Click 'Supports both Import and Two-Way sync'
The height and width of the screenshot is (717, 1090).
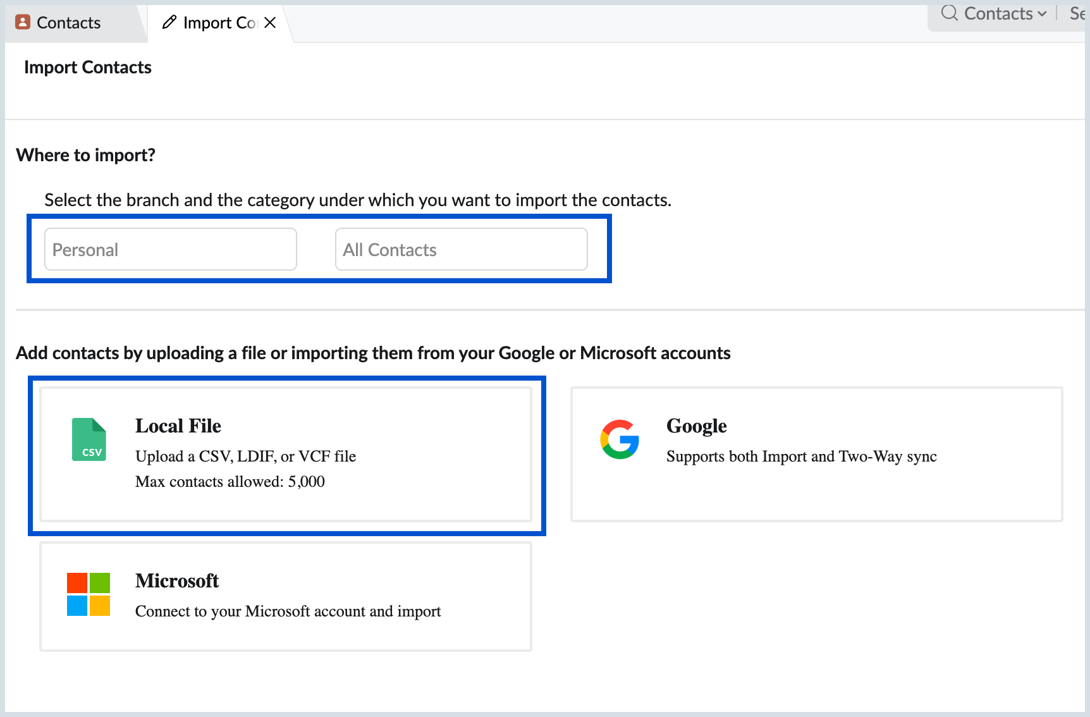(801, 457)
